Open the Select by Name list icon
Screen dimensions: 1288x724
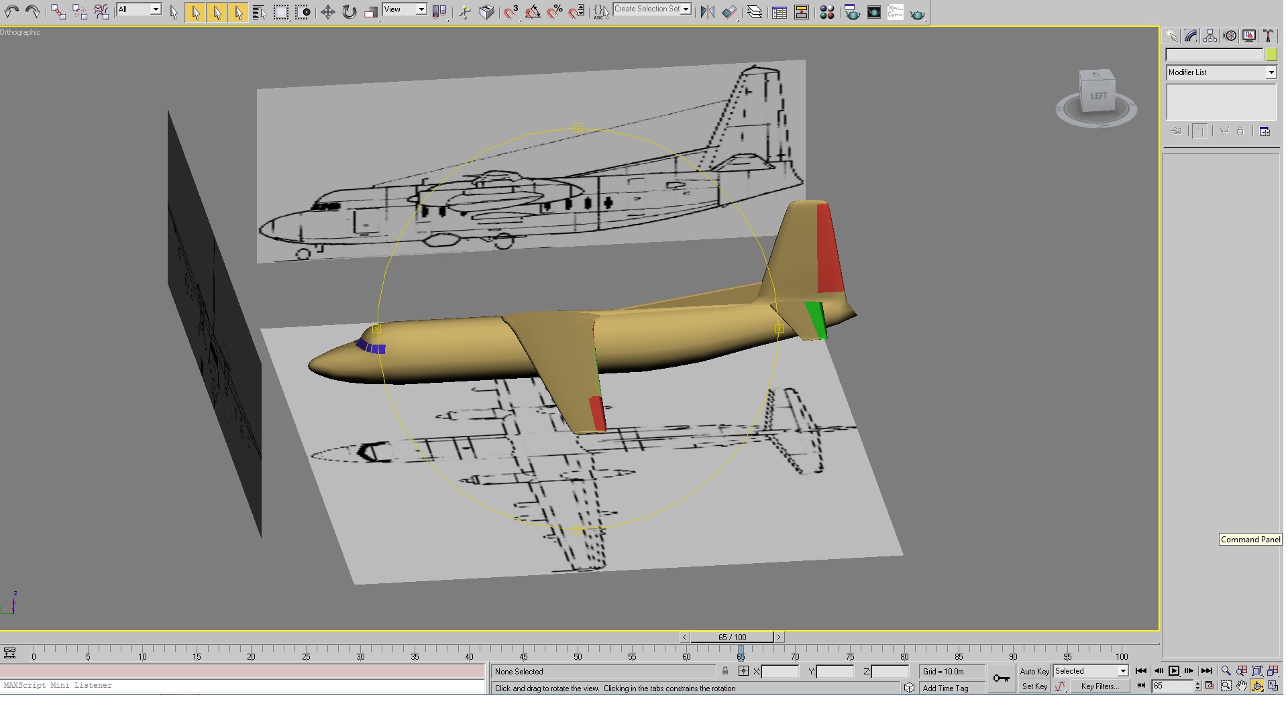(260, 12)
